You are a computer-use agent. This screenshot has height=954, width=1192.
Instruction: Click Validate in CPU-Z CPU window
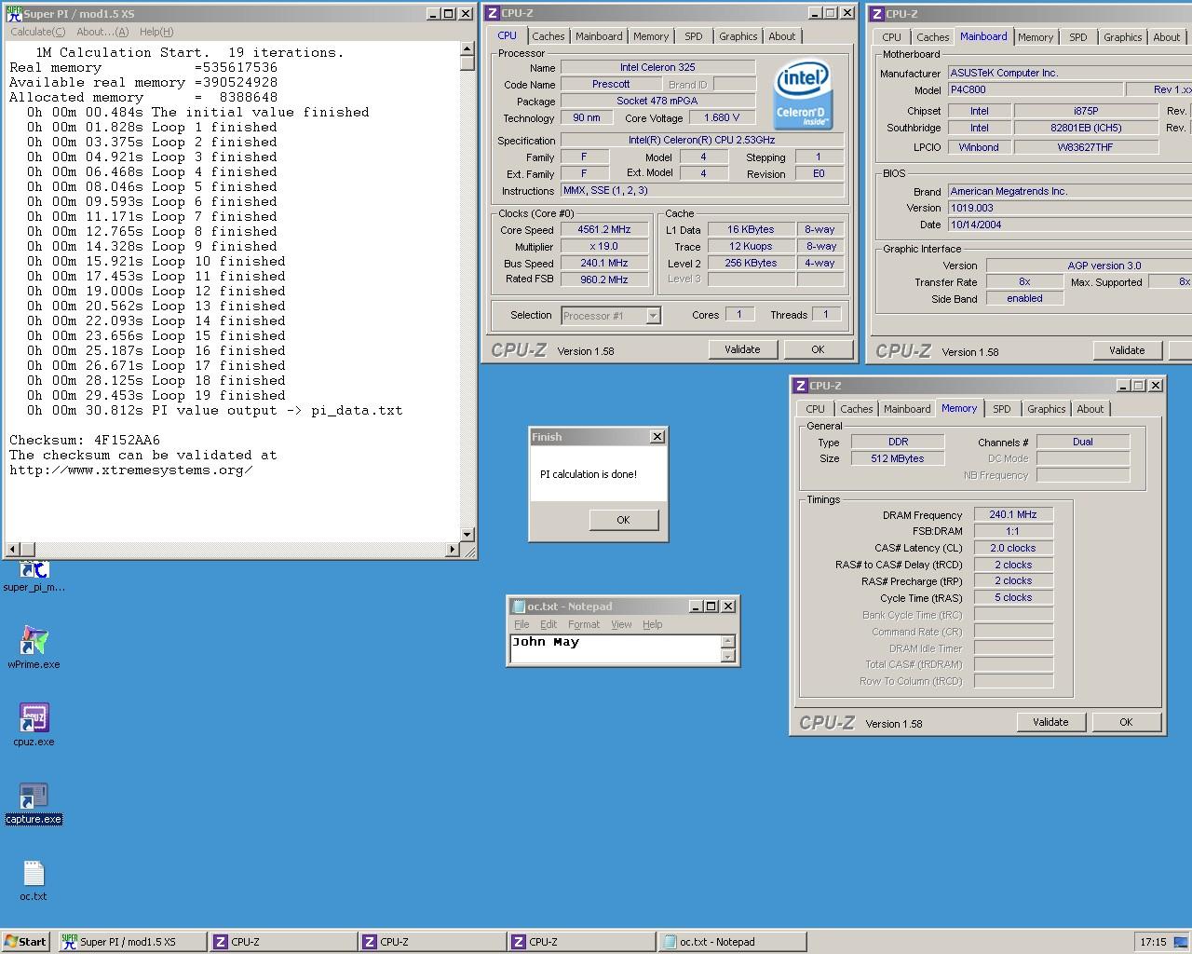click(x=742, y=349)
